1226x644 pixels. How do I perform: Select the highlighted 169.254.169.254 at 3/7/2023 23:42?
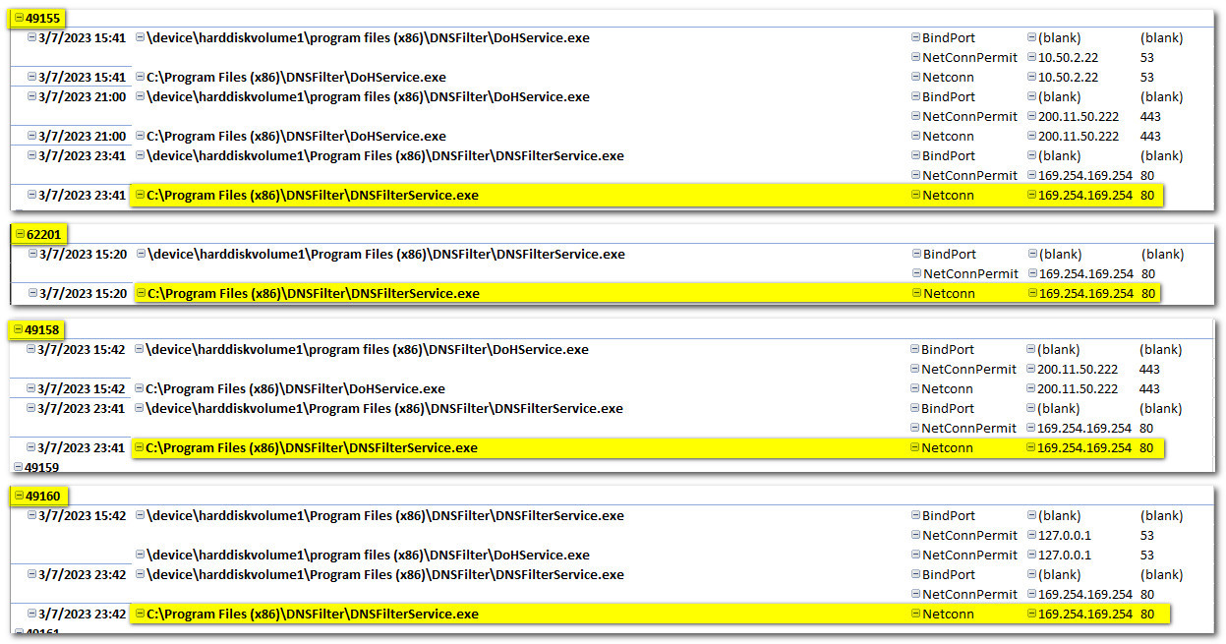(x=1085, y=614)
